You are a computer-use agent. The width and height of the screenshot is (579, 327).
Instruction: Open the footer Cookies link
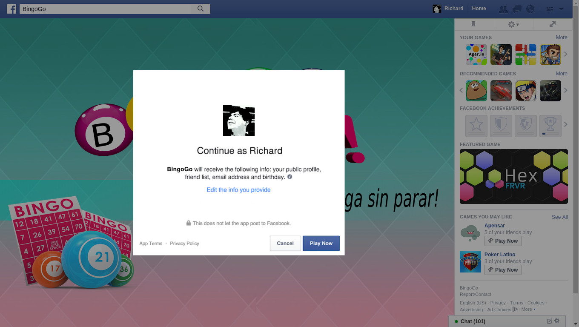(536, 303)
